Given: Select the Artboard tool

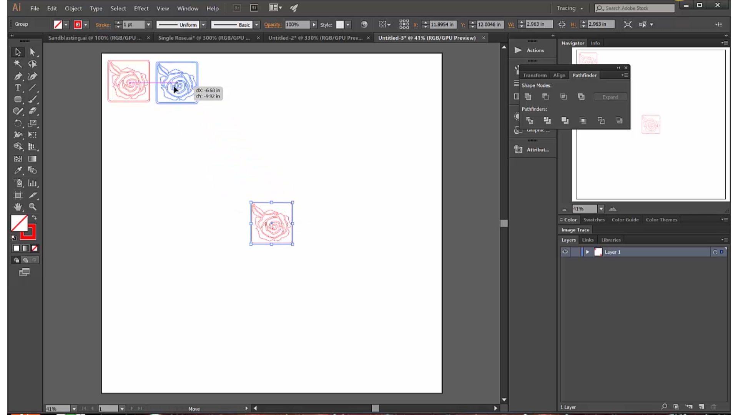Looking at the screenshot, I should point(18,195).
